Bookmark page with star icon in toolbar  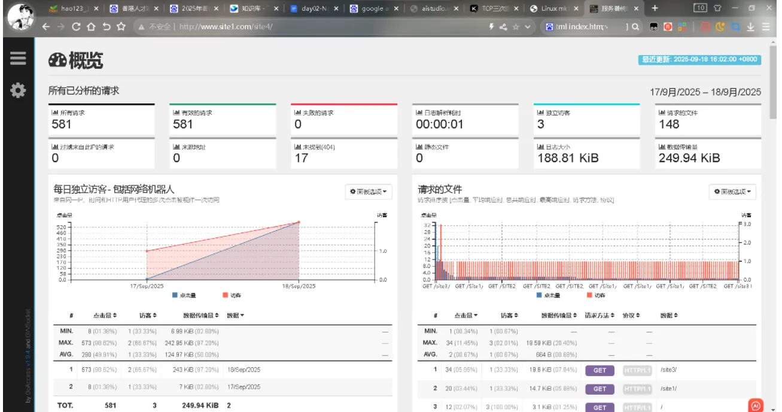pos(121,27)
